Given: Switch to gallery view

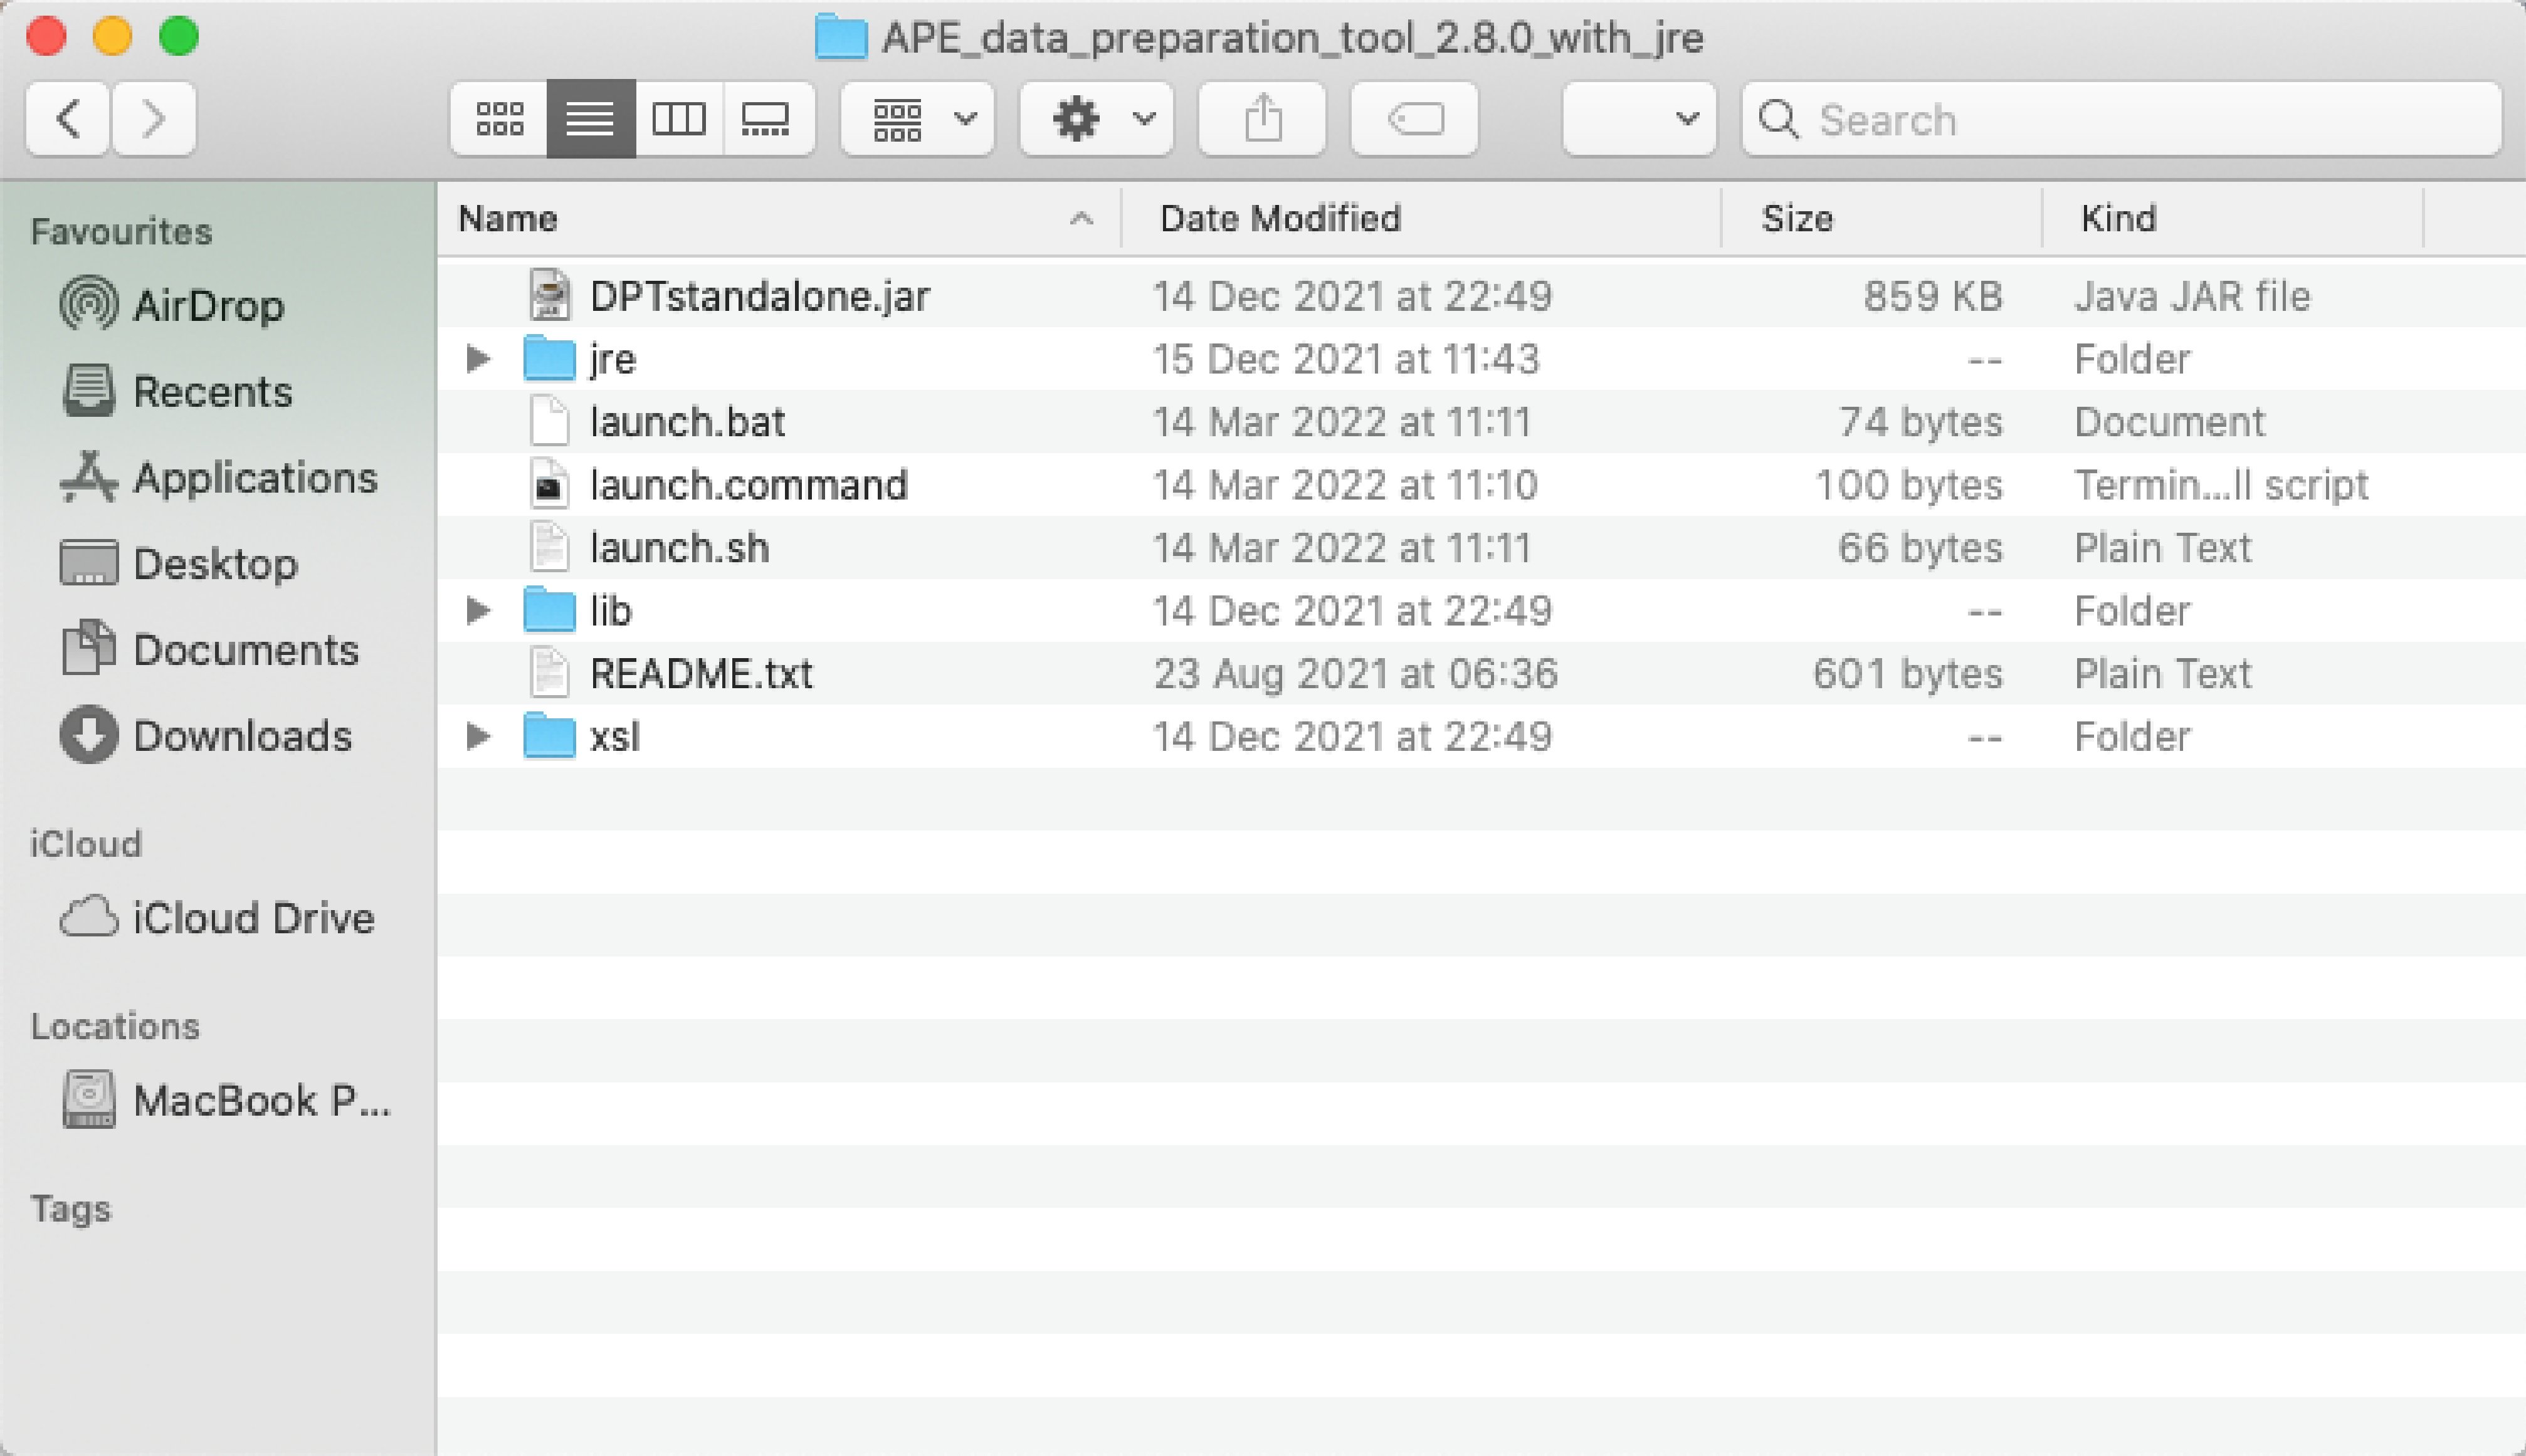Looking at the screenshot, I should click(x=768, y=119).
